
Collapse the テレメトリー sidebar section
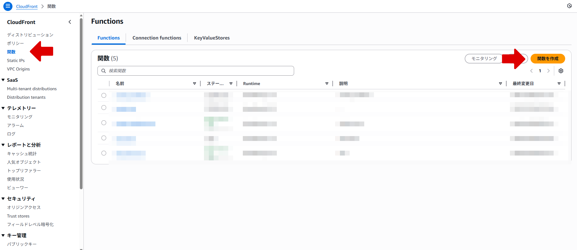3,108
